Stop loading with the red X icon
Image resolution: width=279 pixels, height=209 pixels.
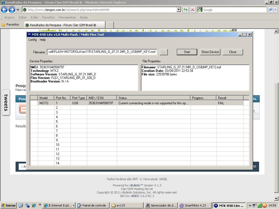click(x=193, y=10)
